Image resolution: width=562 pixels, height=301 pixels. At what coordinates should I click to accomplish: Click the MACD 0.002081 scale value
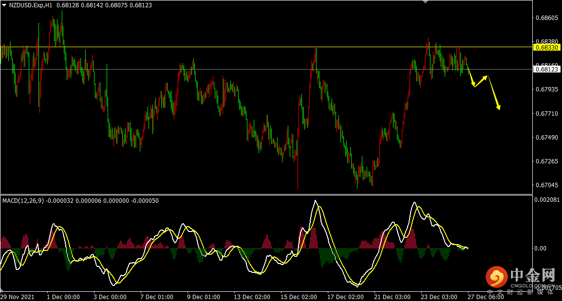click(x=547, y=200)
